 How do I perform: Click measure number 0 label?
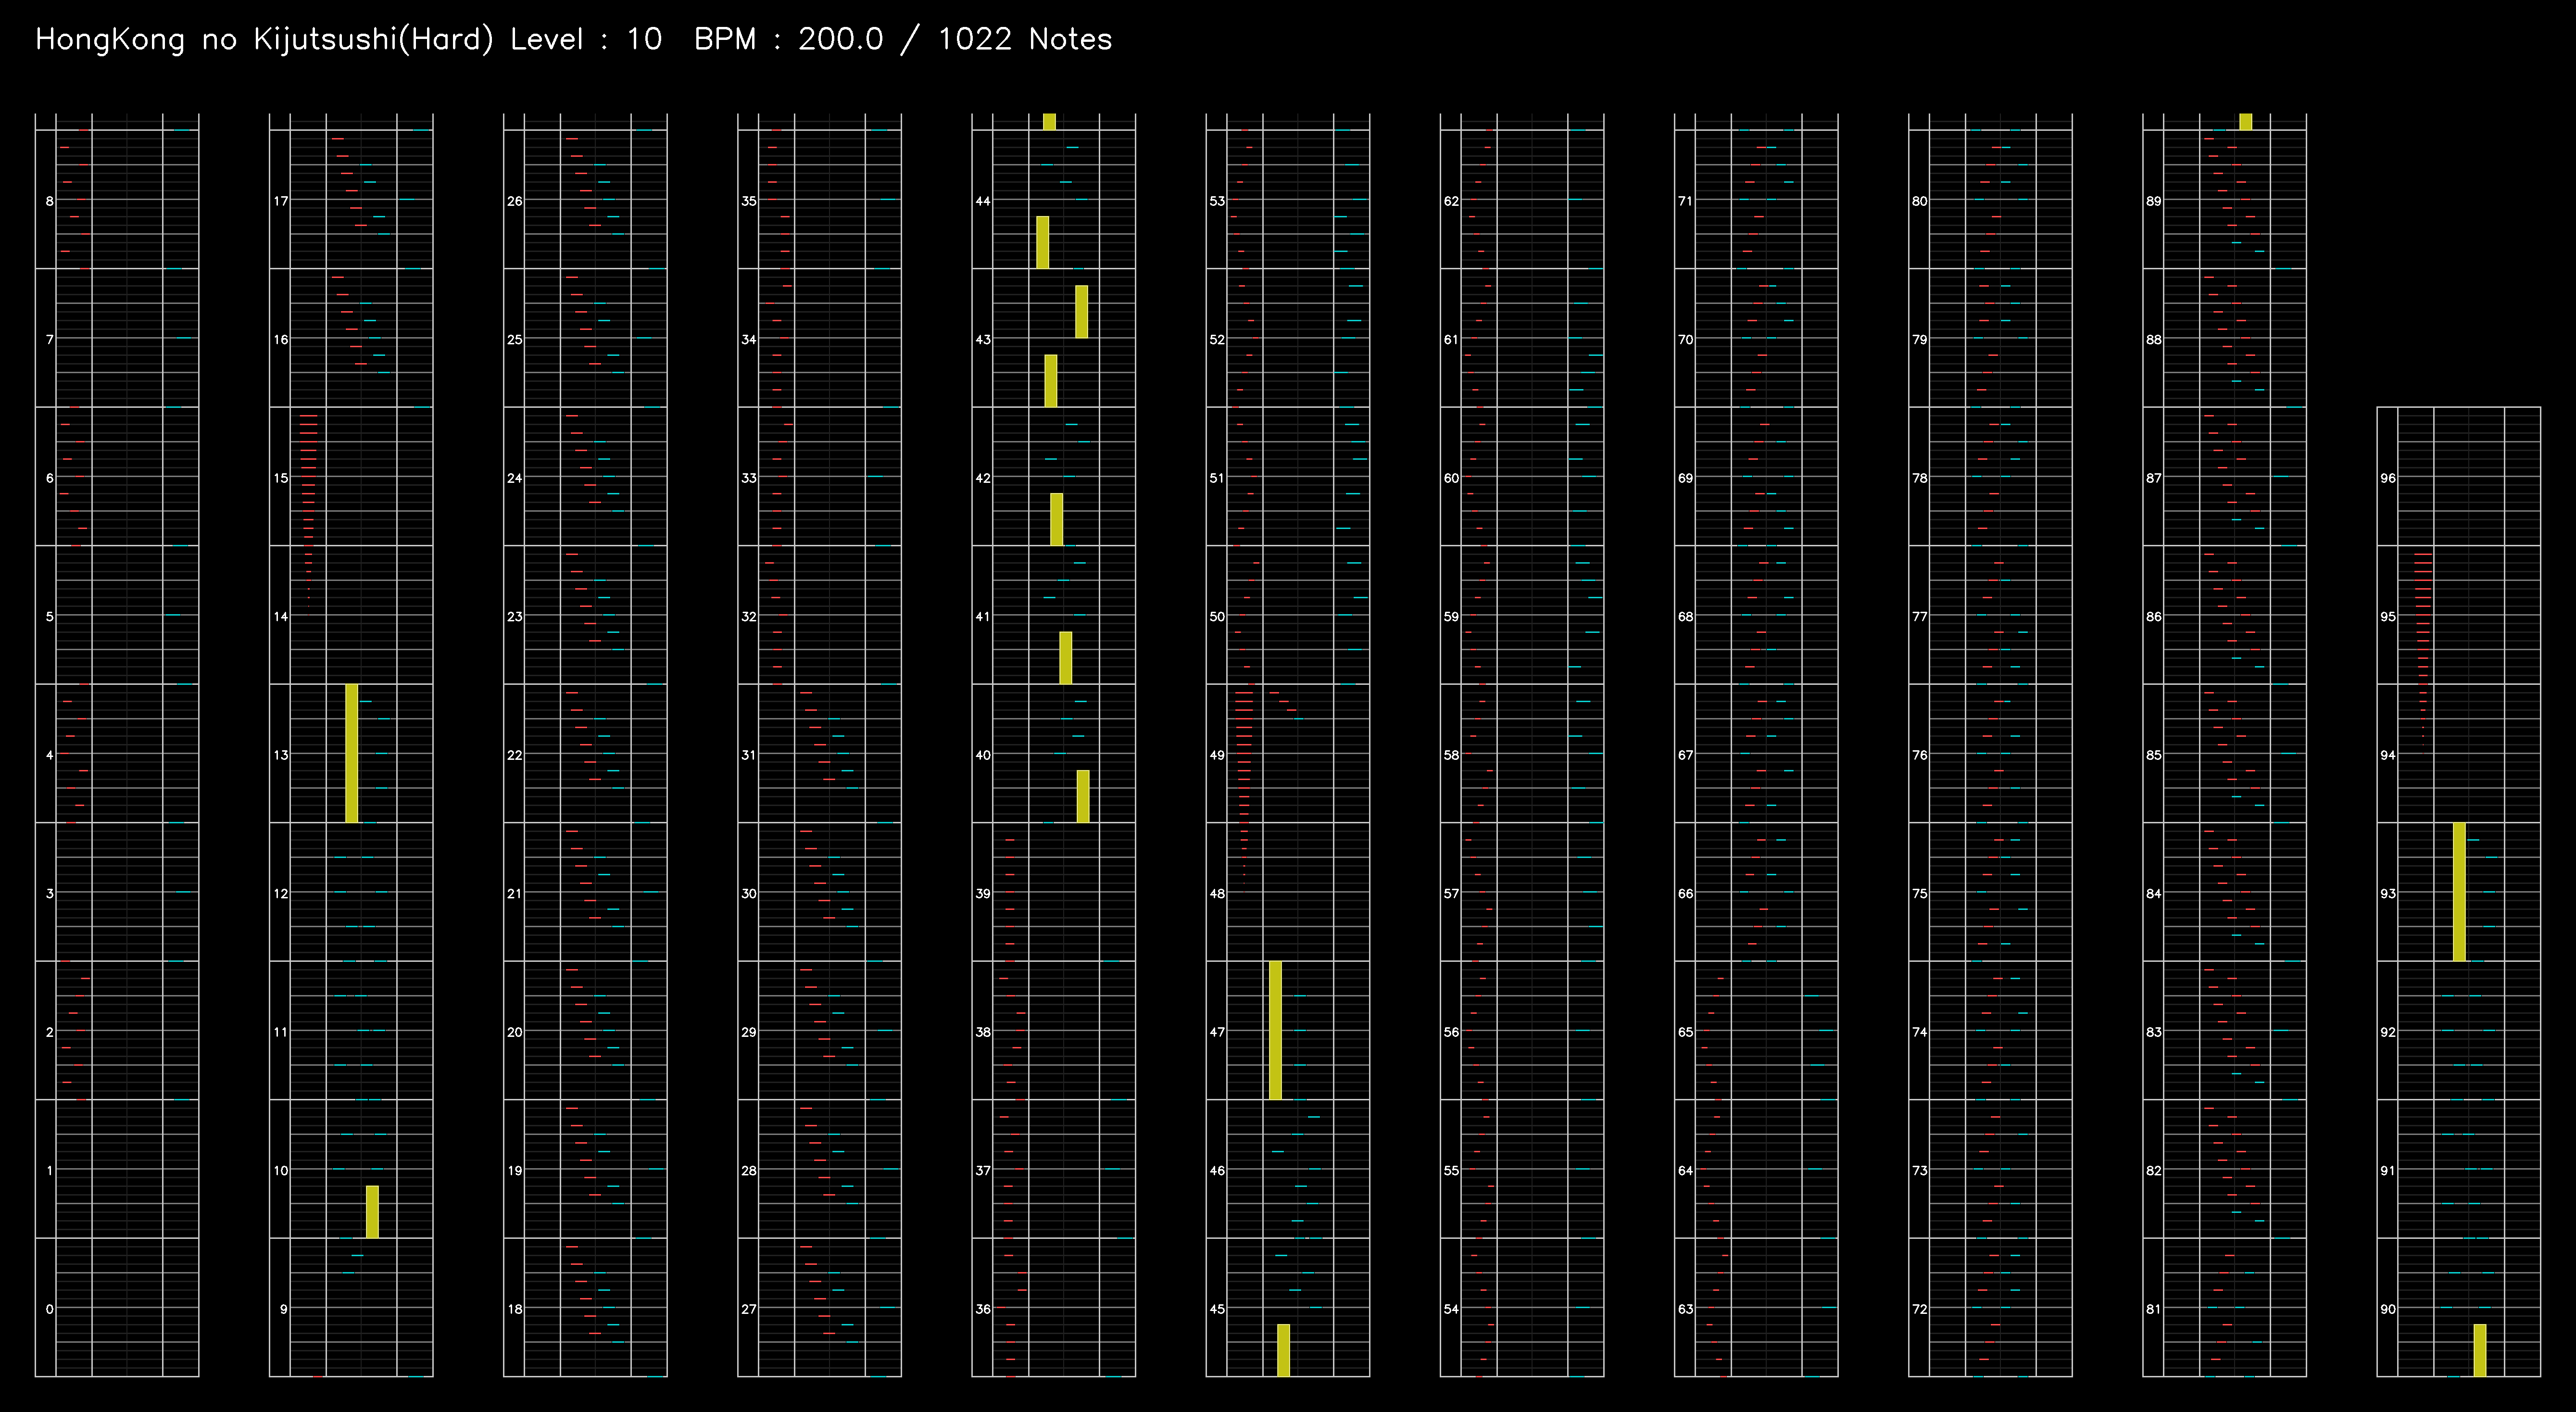pyautogui.click(x=50, y=1309)
